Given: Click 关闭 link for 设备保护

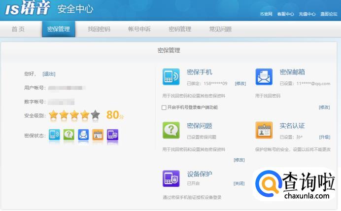Looking at the screenshot, I should 239,183.
